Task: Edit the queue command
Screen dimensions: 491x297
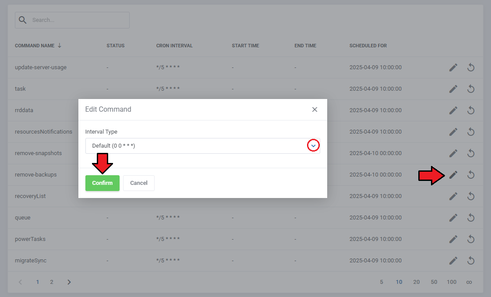Action: click(x=453, y=218)
